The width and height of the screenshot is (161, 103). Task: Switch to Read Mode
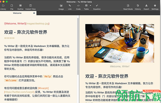[128, 7]
